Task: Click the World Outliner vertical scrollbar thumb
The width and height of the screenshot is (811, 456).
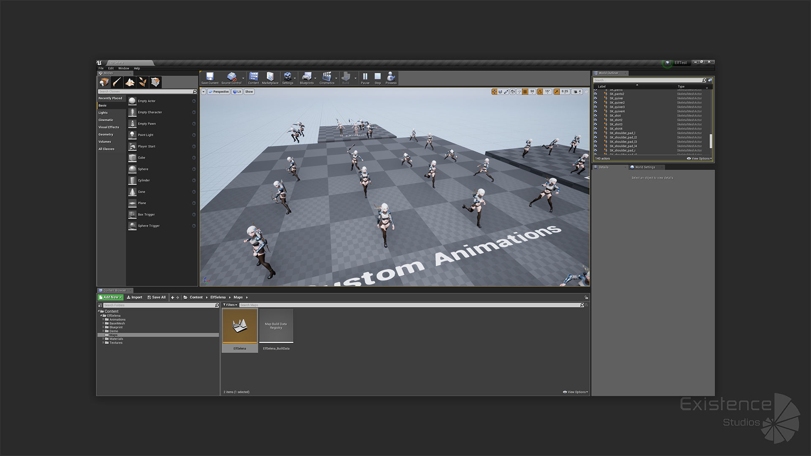Action: click(x=710, y=141)
